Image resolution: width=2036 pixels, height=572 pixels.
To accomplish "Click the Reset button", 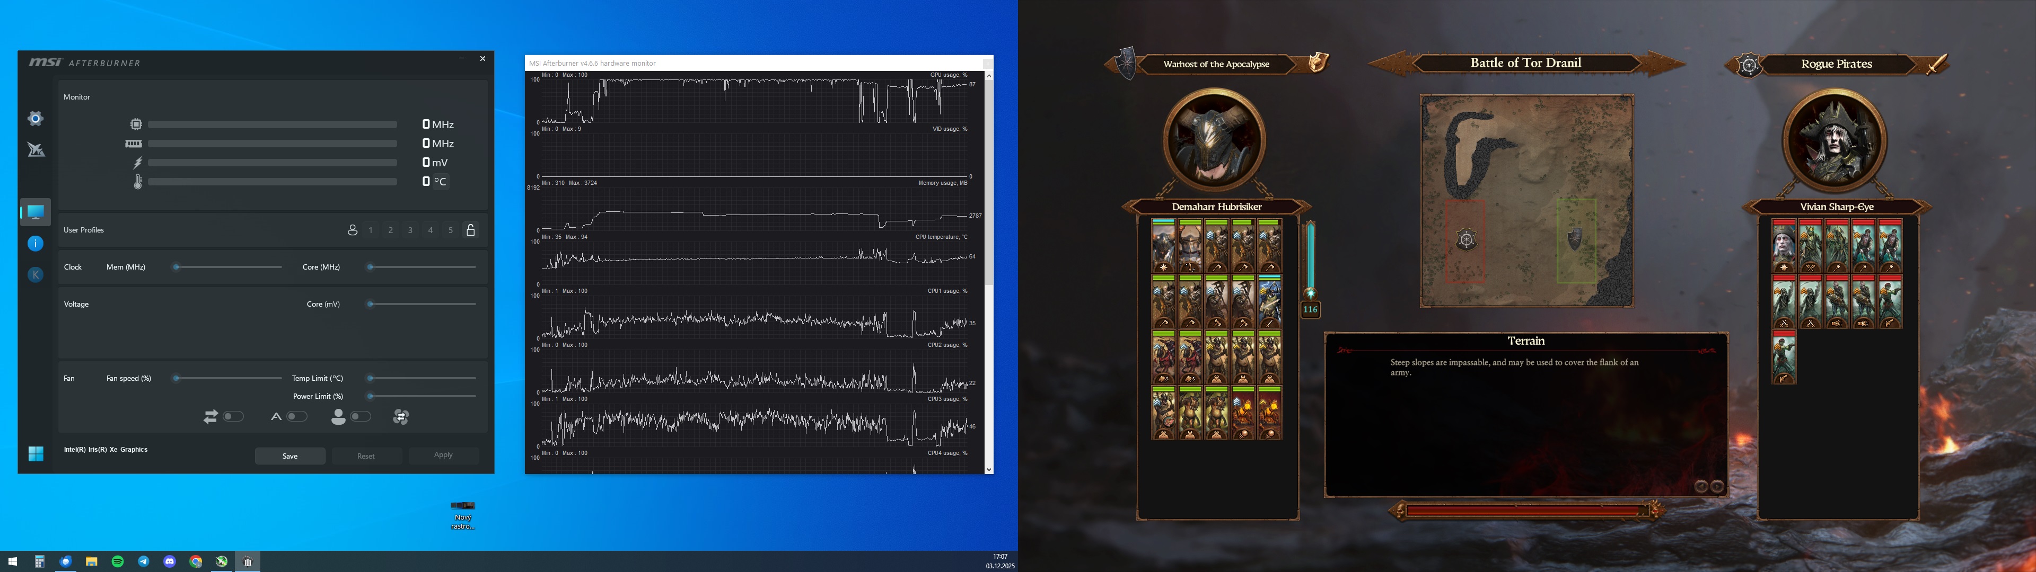I will (366, 456).
